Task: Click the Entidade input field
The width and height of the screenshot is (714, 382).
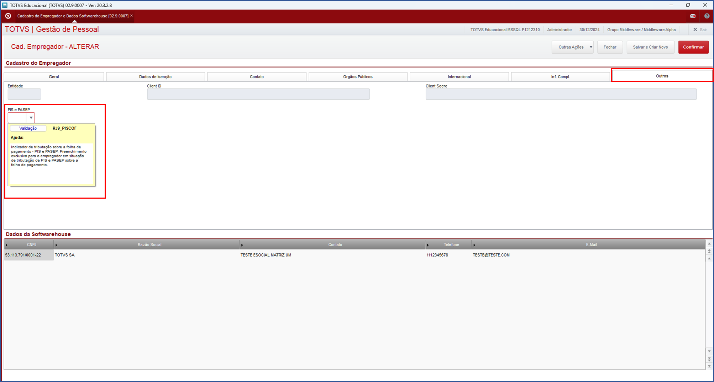Action: tap(24, 94)
